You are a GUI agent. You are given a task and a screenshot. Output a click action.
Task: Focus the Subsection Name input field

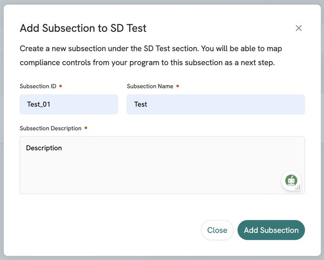click(216, 105)
